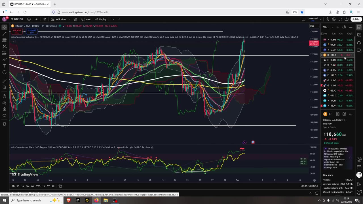Click the trash icon to remove objects
Screen dimensions: 363x204
(x=5, y=124)
